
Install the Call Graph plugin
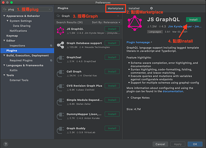click(x=112, y=71)
